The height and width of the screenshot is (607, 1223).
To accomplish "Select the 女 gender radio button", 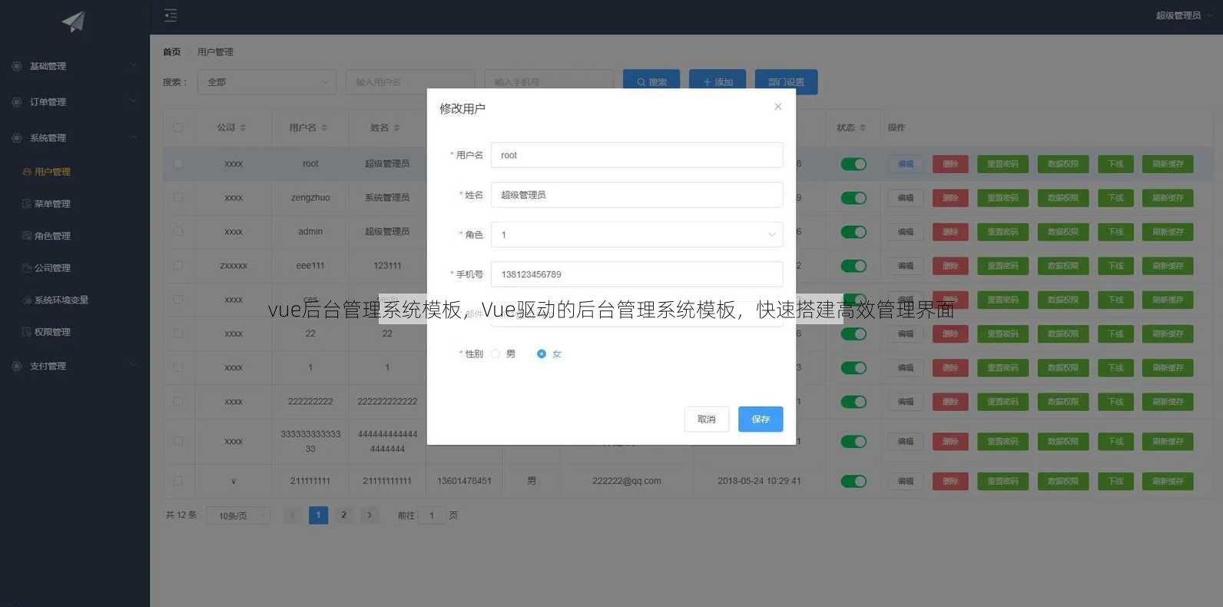I will tap(542, 353).
